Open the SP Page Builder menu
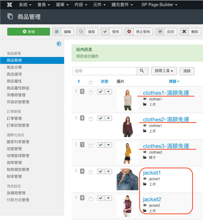This screenshot has width=203, height=220. click(x=159, y=5)
